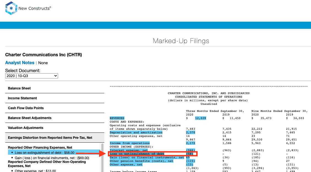Click 'Three Months Ended September 30,' column header

click(215, 111)
